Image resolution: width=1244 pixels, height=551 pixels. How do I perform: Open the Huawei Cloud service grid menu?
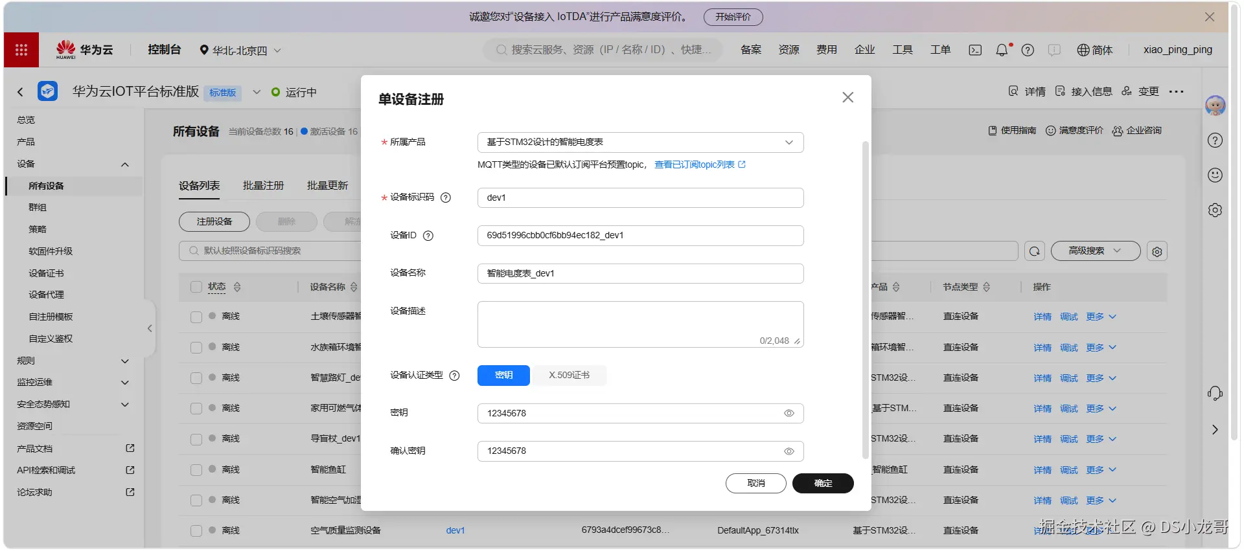click(x=21, y=50)
